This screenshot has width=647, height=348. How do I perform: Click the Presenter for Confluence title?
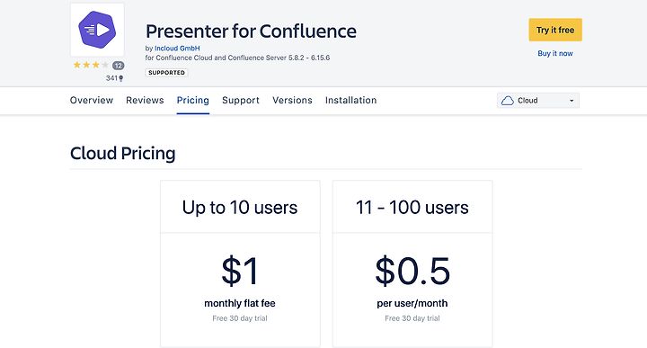[251, 31]
